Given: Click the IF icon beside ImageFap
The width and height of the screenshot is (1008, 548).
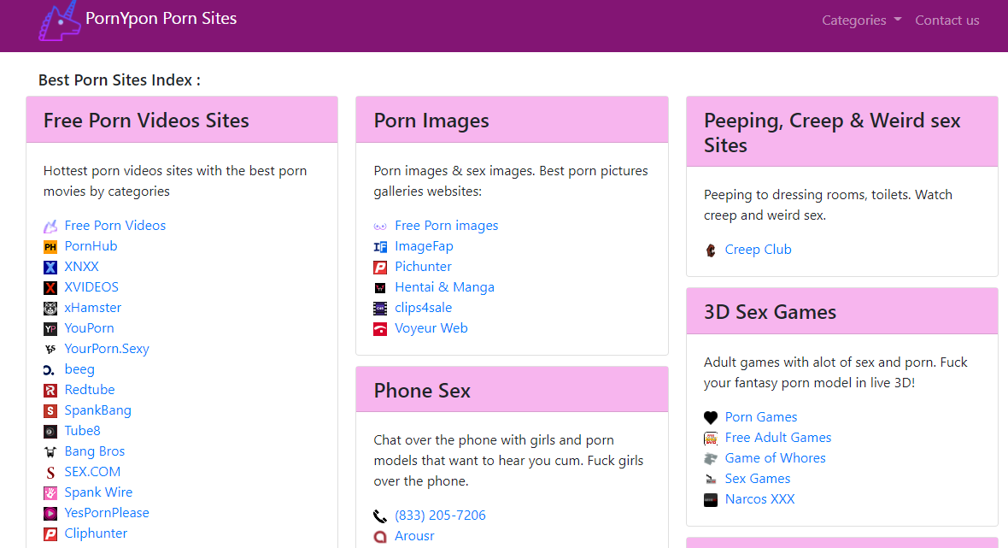Looking at the screenshot, I should click(381, 246).
